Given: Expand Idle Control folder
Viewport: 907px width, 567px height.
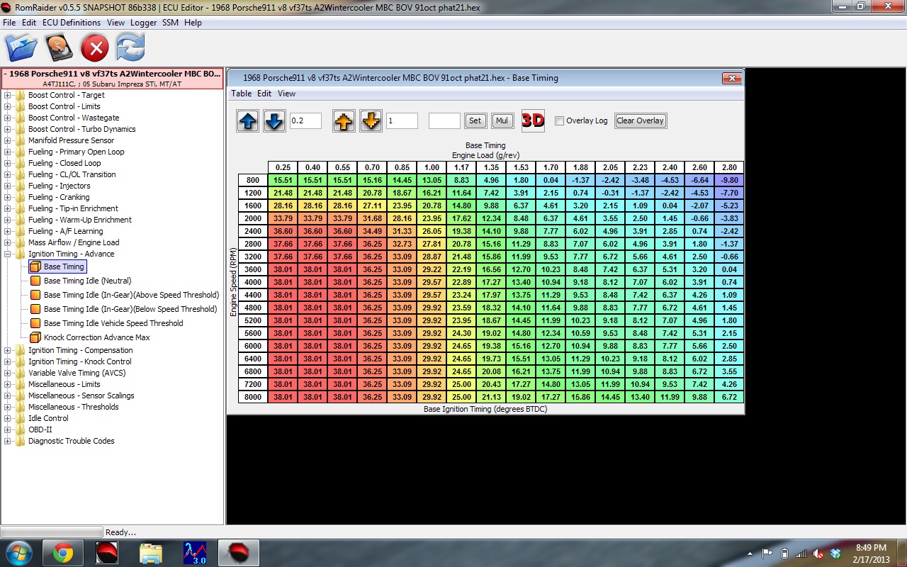Looking at the screenshot, I should pos(8,418).
